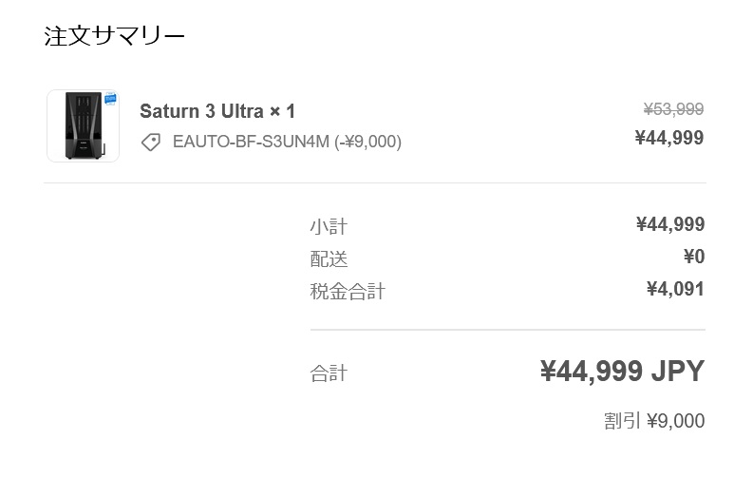This screenshot has width=753, height=497.
Task: Click the 注文サマリー heading
Action: click(x=114, y=36)
